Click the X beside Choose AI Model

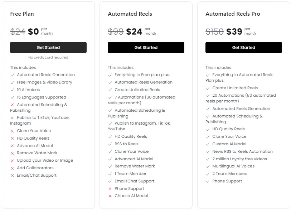[x=110, y=196]
